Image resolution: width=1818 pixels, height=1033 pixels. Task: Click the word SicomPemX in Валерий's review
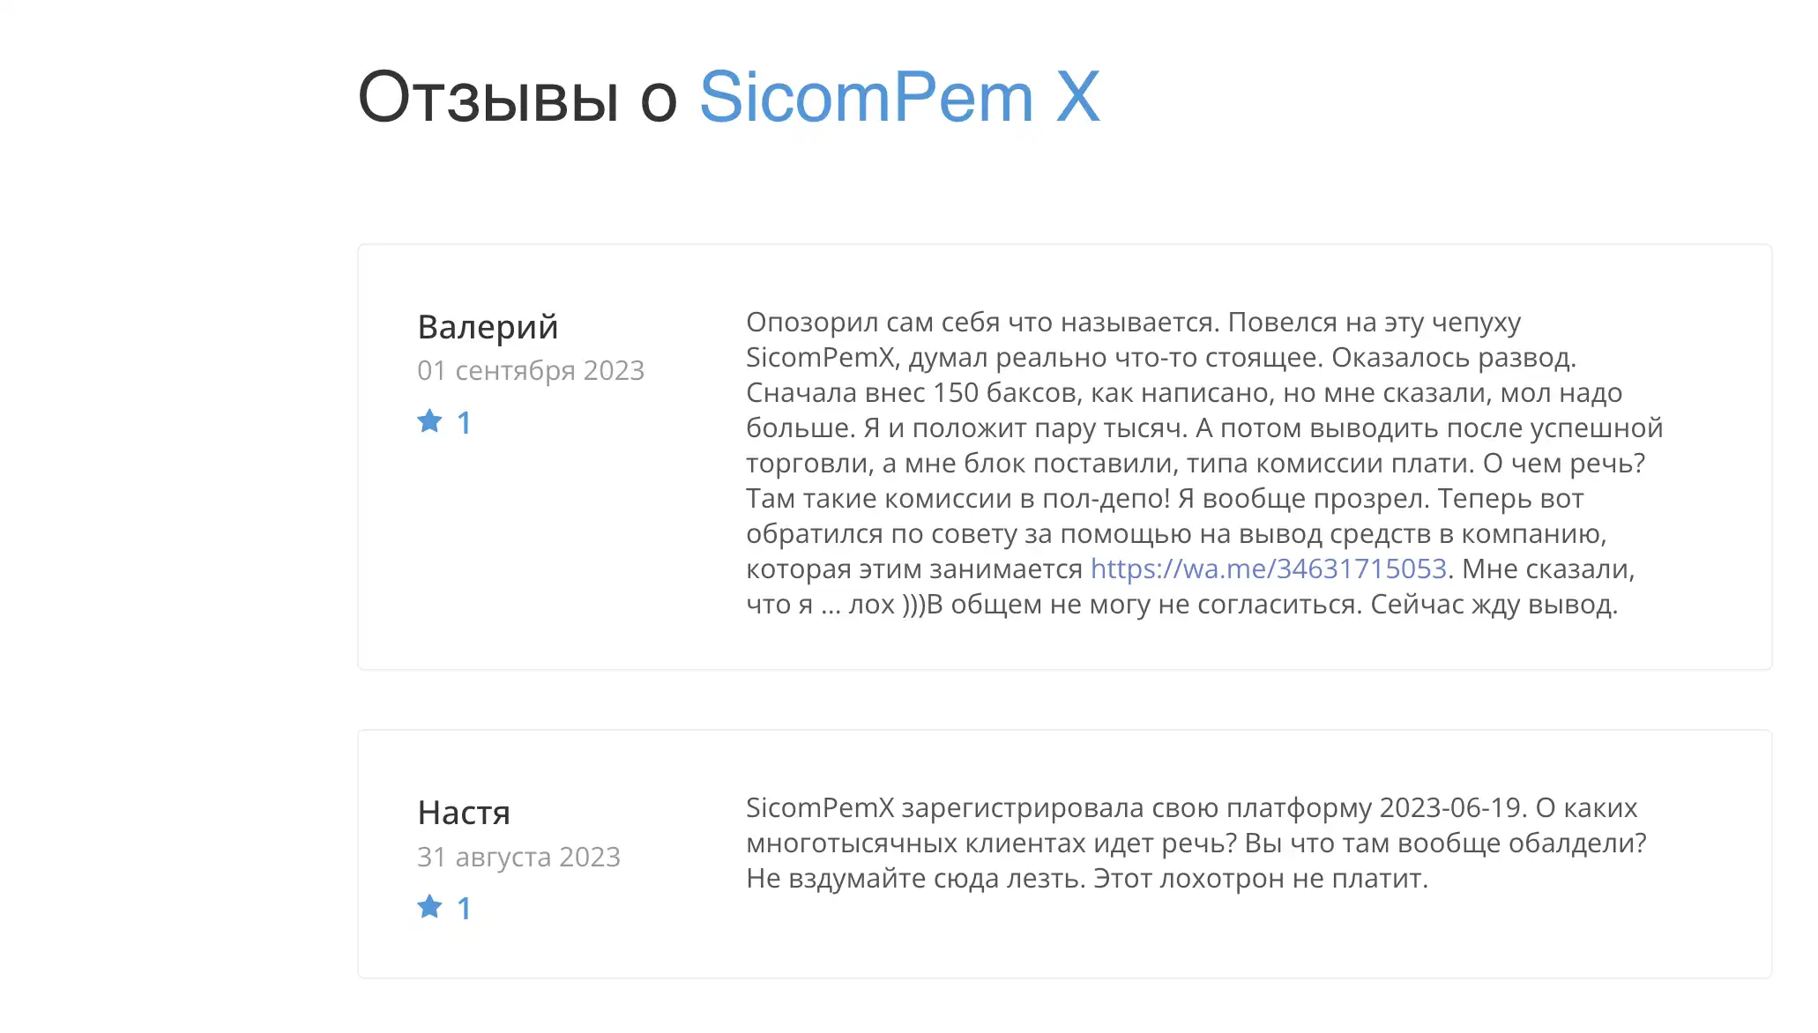(820, 358)
